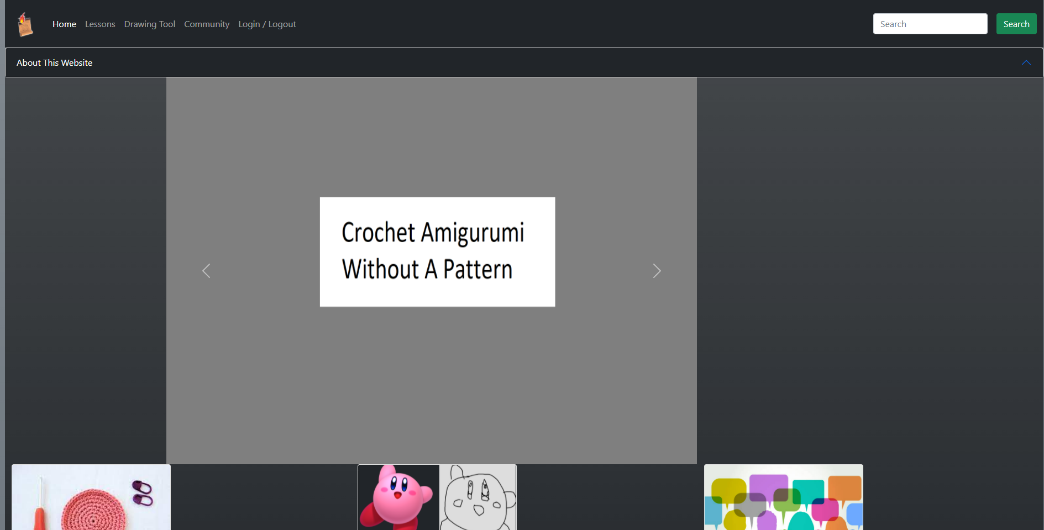Image resolution: width=1044 pixels, height=530 pixels.
Task: Open the crochet circle thumbnail card
Action: (x=91, y=497)
